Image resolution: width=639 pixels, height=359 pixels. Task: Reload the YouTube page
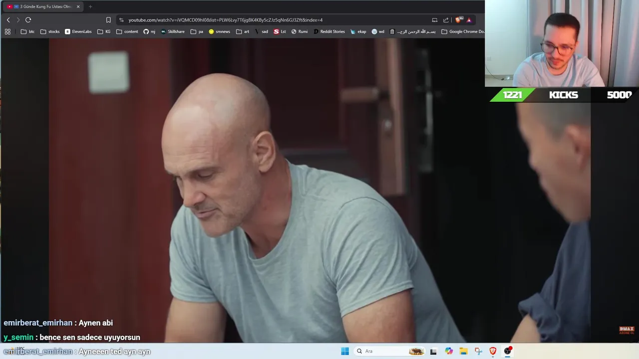pyautogui.click(x=28, y=20)
